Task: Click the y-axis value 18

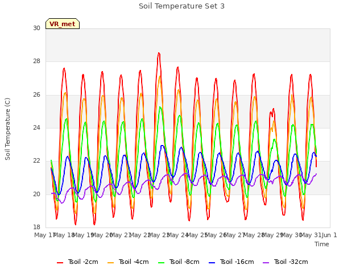Action: (x=36, y=227)
